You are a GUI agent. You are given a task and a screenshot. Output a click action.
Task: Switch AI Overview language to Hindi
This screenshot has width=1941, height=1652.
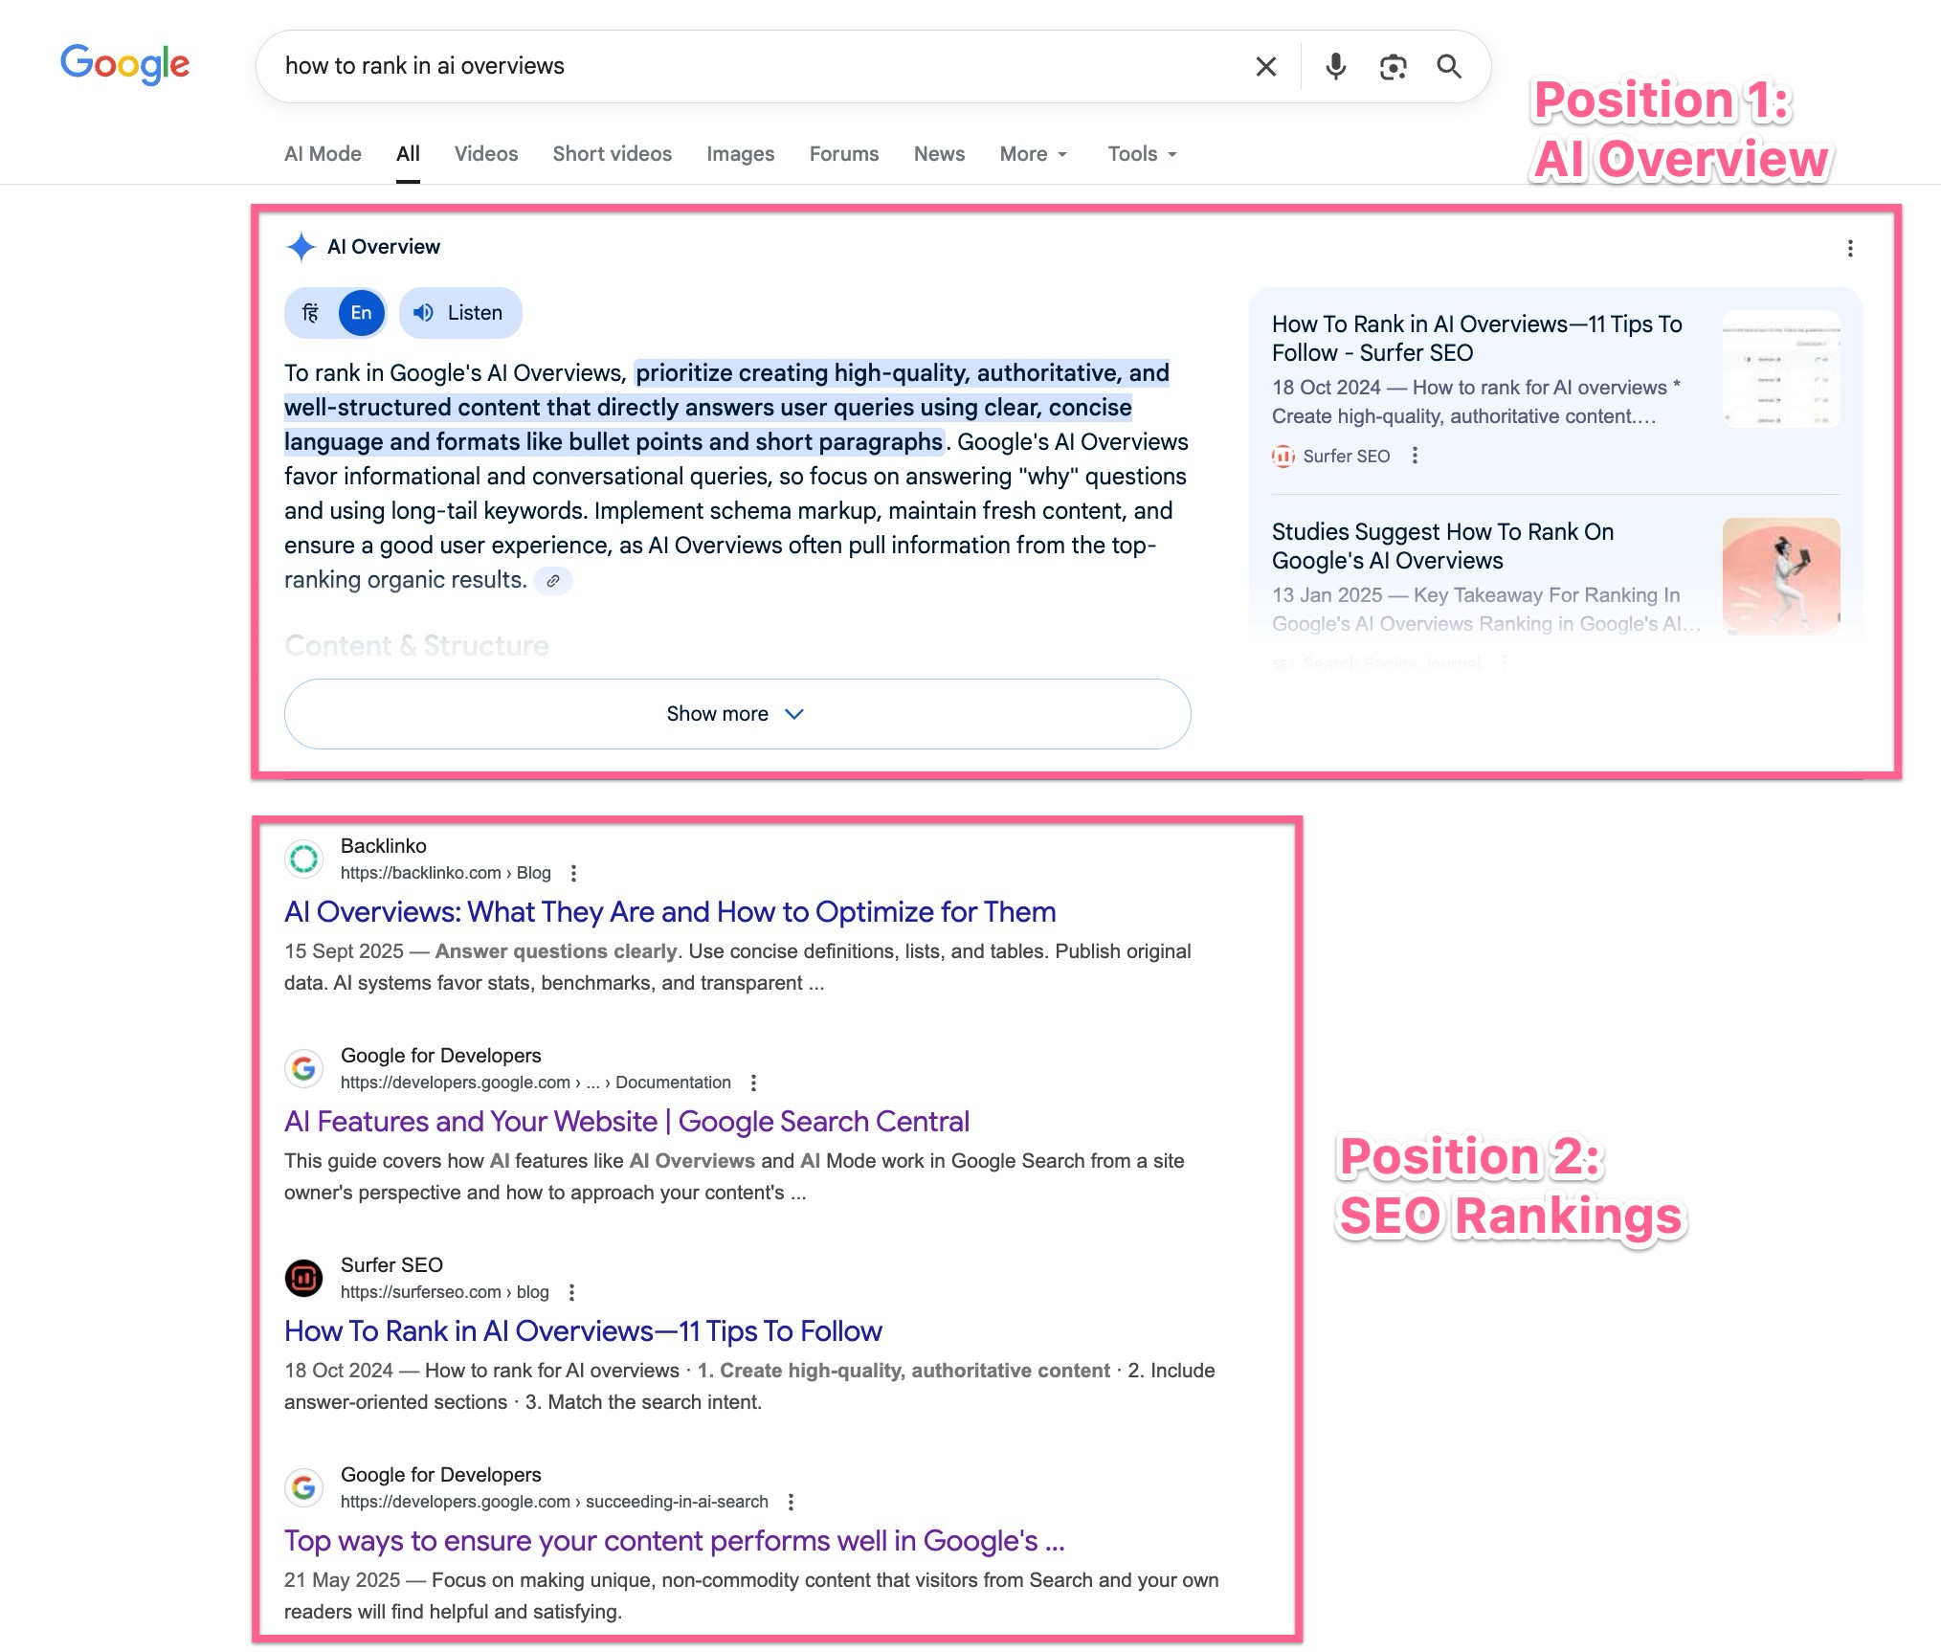click(x=311, y=313)
